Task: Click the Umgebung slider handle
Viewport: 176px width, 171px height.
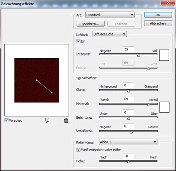Action: tap(131, 132)
